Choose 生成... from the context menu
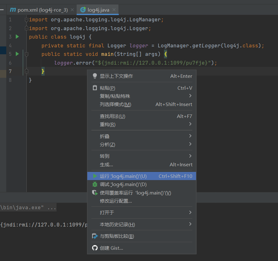Screen dimensions: 278x261 (142, 165)
